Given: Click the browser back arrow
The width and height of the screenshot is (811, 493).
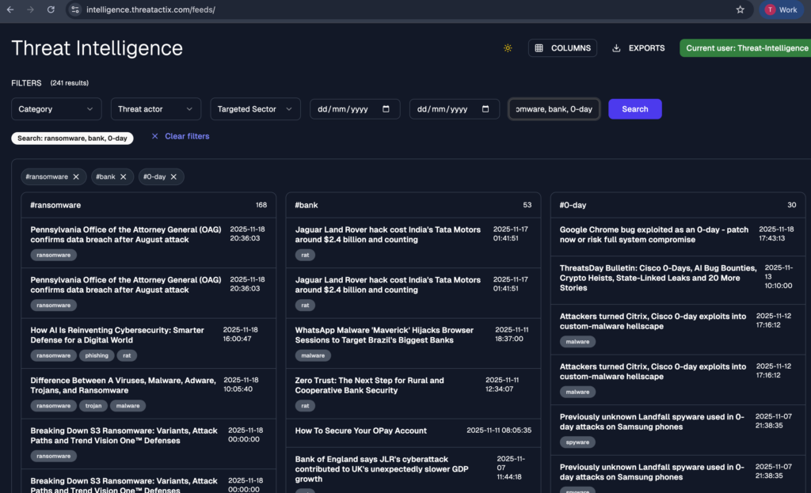Looking at the screenshot, I should [x=10, y=9].
